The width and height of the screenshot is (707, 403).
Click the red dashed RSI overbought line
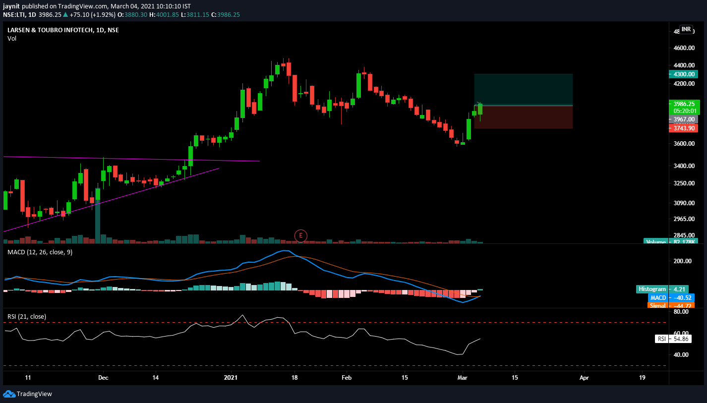336,323
